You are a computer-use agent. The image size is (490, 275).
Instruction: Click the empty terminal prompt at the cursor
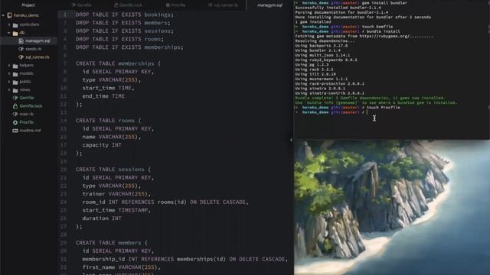point(367,112)
